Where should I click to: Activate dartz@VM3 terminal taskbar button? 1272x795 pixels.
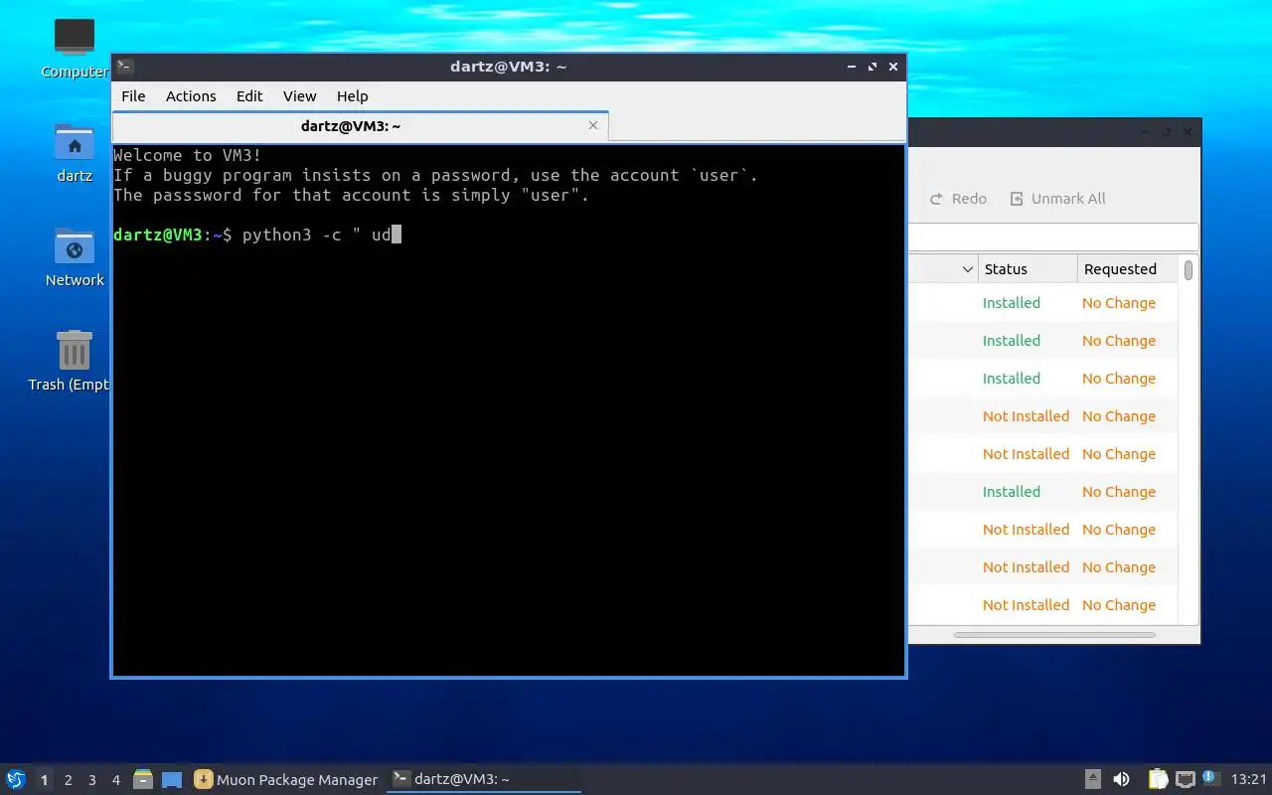point(484,780)
